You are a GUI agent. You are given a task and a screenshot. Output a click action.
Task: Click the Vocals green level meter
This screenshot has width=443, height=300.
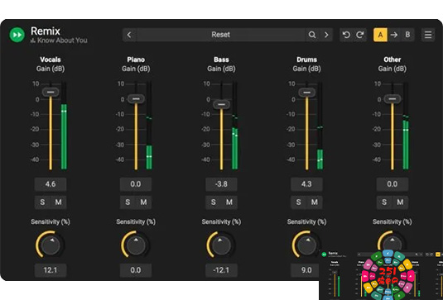[64, 126]
